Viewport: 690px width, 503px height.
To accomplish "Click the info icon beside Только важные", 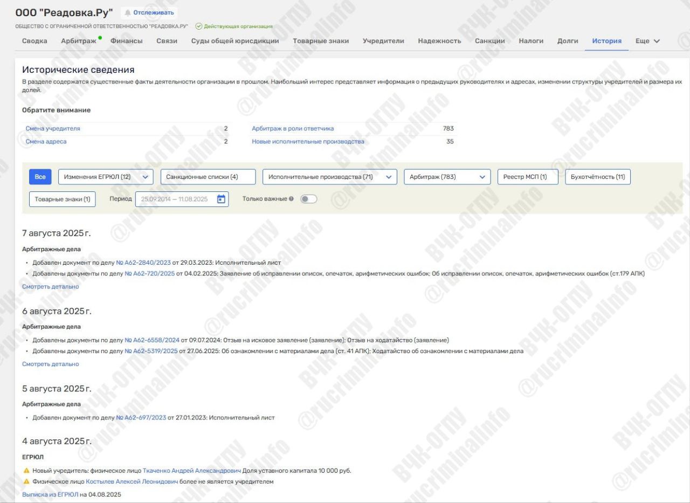I will click(292, 199).
